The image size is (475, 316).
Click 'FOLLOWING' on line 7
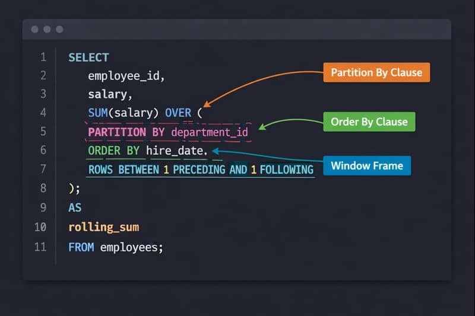click(x=287, y=170)
